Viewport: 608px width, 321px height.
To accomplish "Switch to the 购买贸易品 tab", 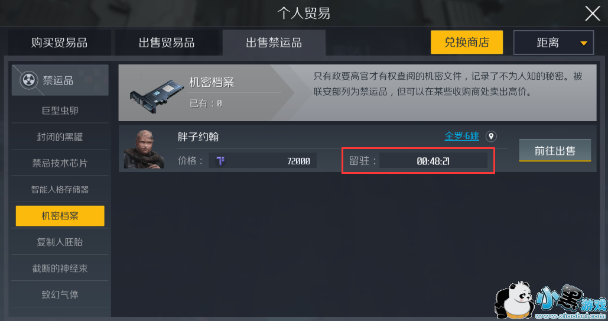I will [x=59, y=43].
